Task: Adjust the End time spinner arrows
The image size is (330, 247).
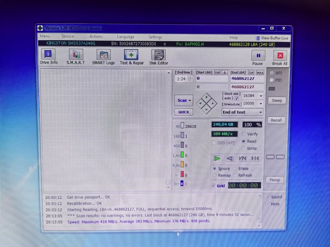Action: tap(190, 79)
